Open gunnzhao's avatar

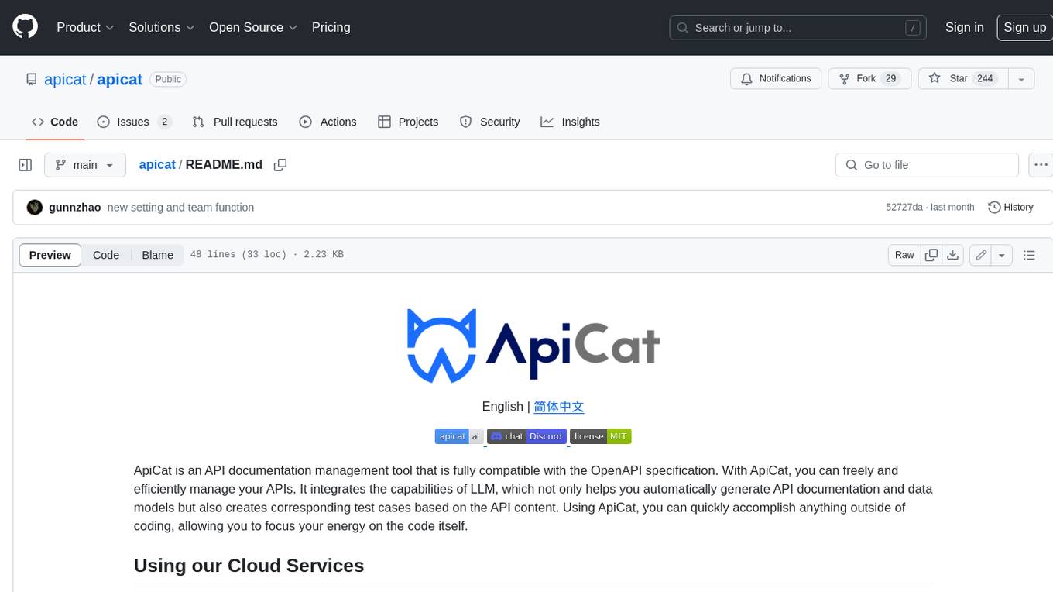pyautogui.click(x=34, y=207)
